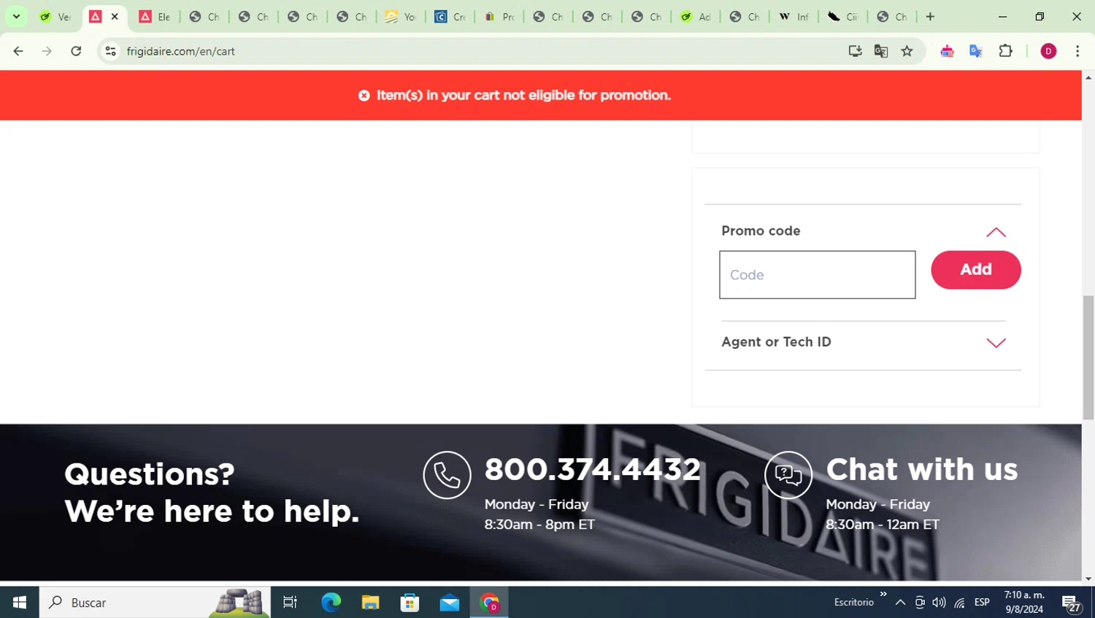The image size is (1095, 618).
Task: Close the active Frigidaire tab
Action: click(x=115, y=17)
